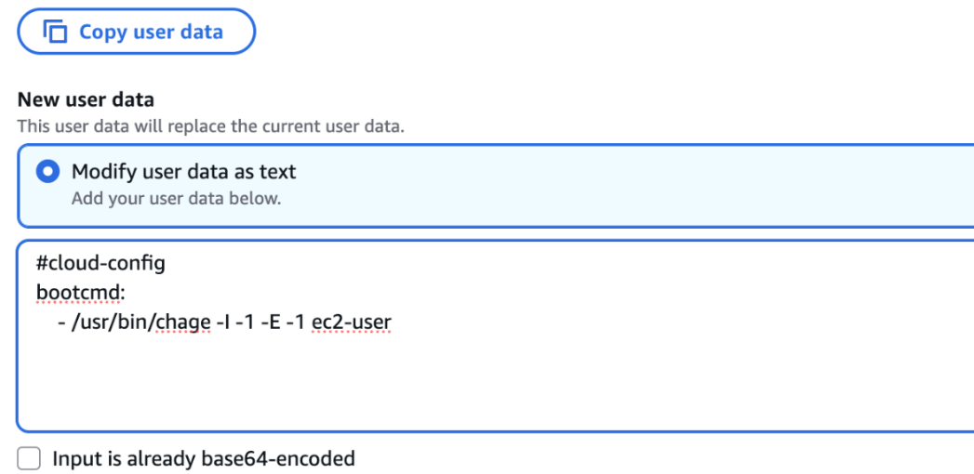Click the copy icon beside Copy user data
974x474 pixels.
coord(56,33)
